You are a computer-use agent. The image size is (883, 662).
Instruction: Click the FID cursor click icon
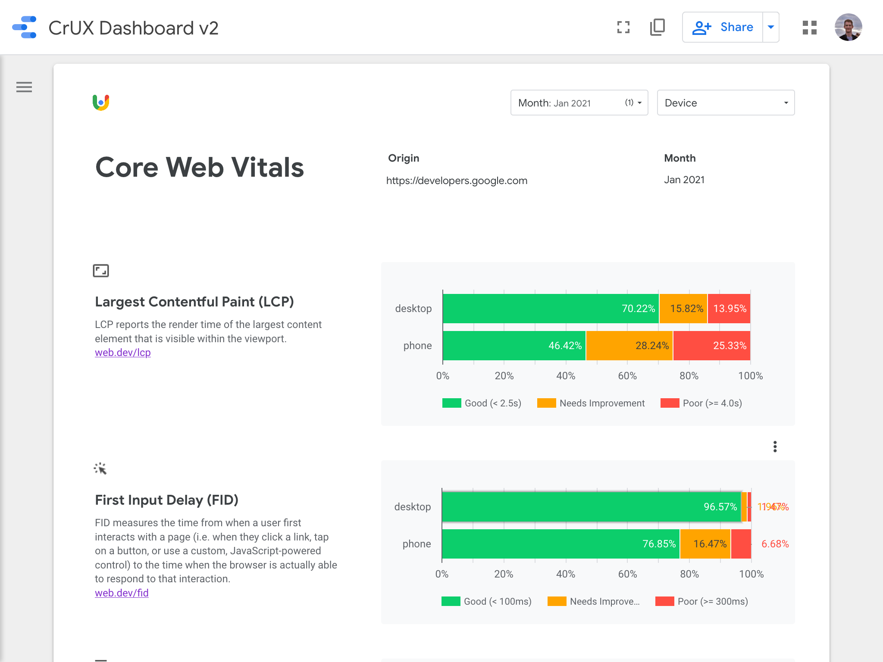point(100,468)
